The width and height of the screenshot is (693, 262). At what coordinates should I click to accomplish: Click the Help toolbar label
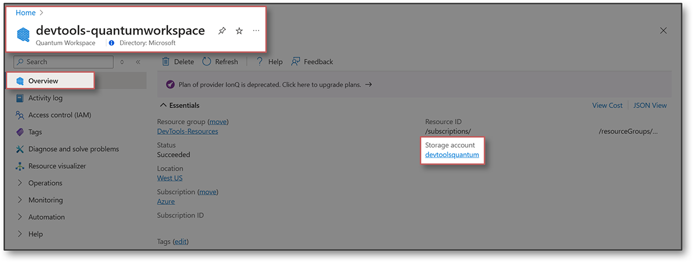275,62
